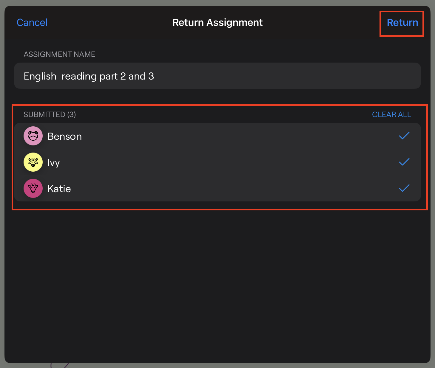Select the student name Katie
The image size is (435, 368).
click(x=59, y=189)
